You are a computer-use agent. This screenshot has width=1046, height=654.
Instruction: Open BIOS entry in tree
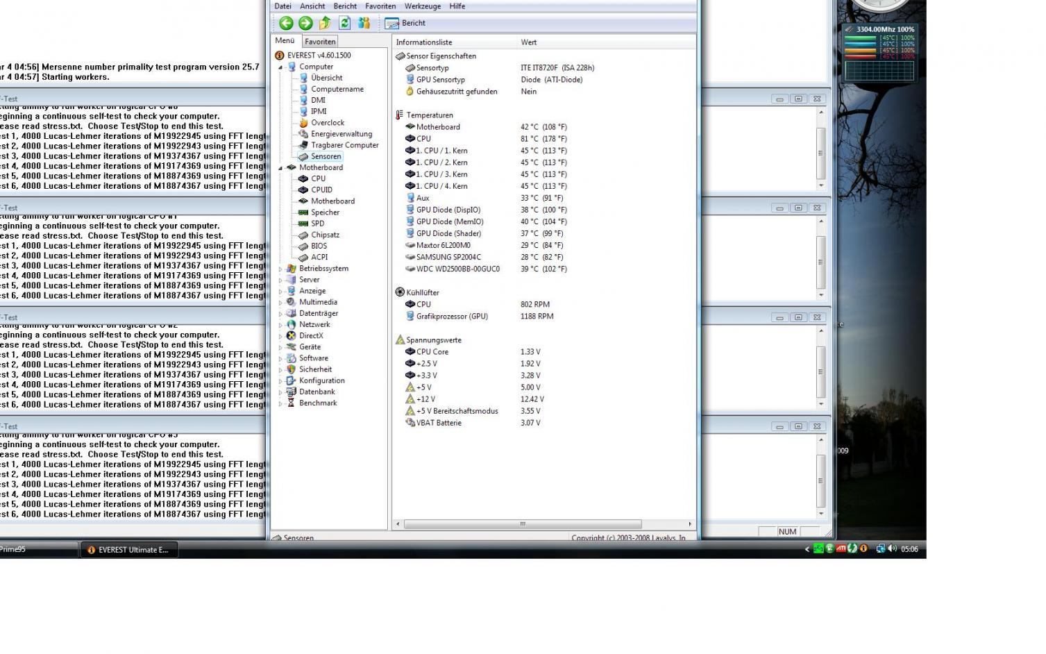(x=319, y=246)
